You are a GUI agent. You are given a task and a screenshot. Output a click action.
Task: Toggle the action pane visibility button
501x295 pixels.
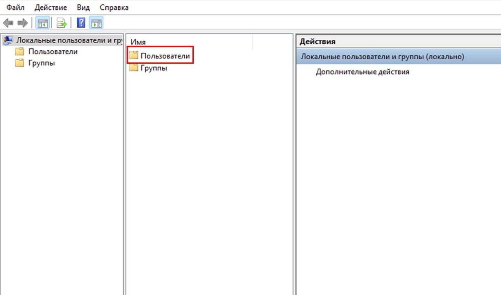click(96, 23)
